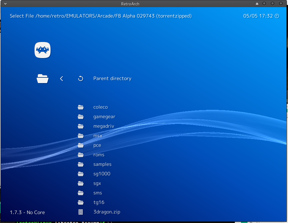Click the 05/05 17:32 date and time
Screen dimensions: 288x223
tap(258, 16)
